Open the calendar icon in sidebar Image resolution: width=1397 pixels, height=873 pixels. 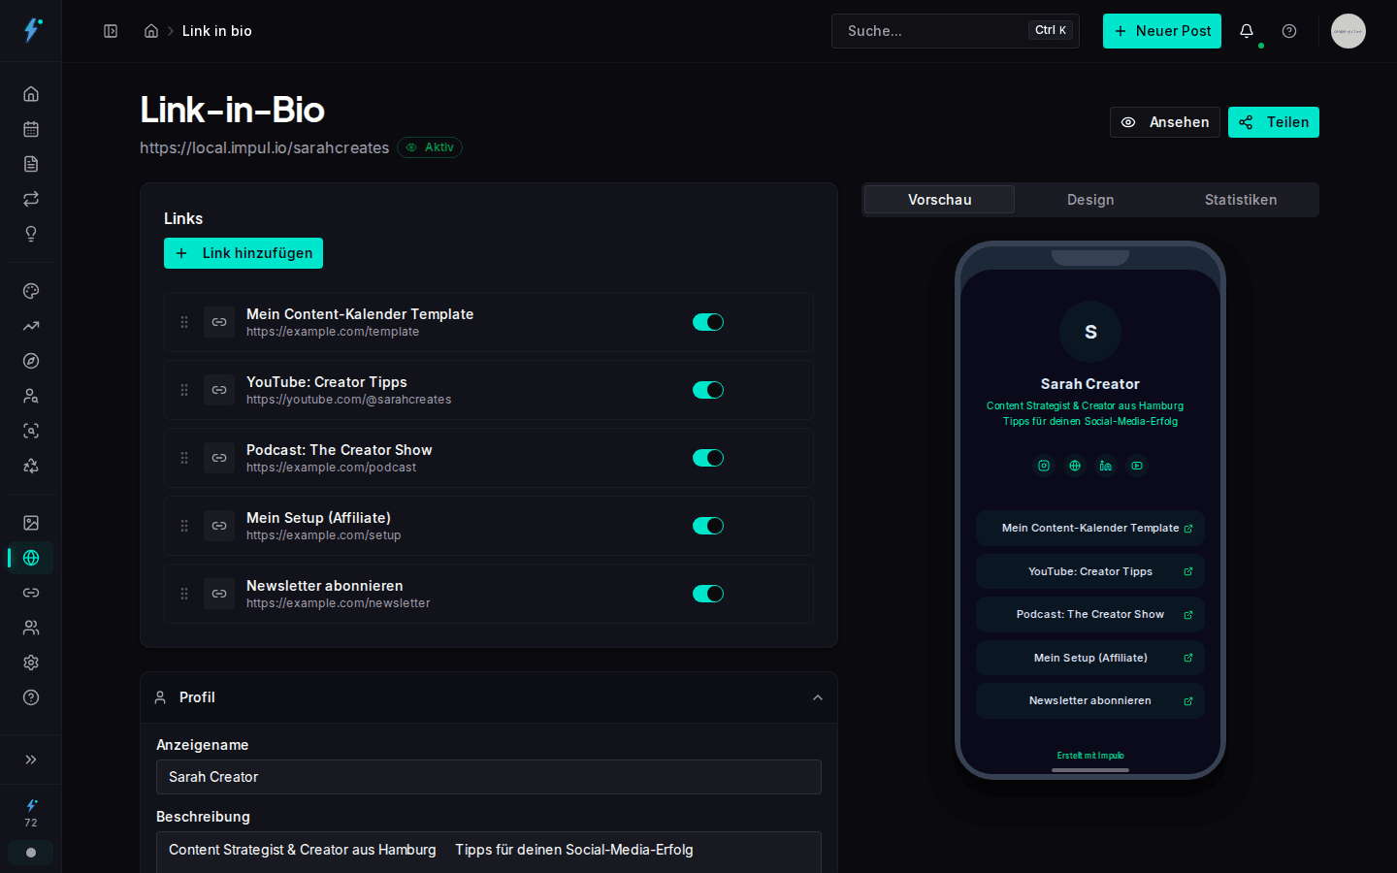31,129
